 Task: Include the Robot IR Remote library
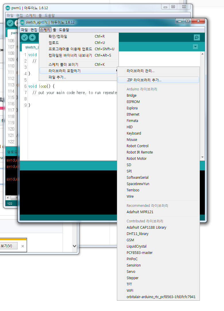pos(158,152)
